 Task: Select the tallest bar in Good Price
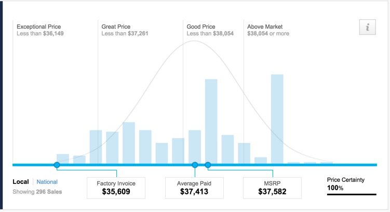[x=211, y=121]
